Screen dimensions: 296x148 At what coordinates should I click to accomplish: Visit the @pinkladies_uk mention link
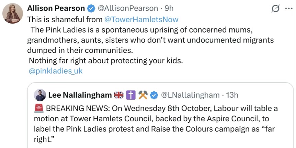point(56,71)
